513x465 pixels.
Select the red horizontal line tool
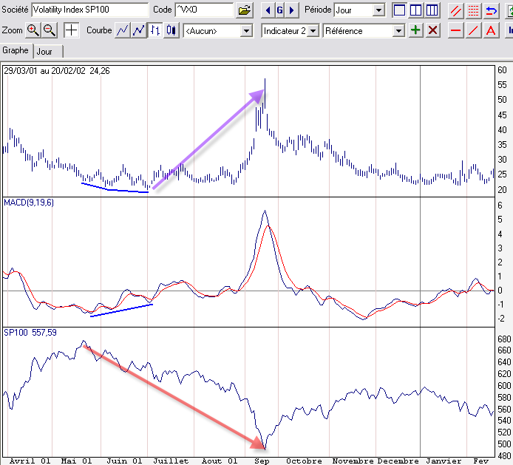pos(455,31)
